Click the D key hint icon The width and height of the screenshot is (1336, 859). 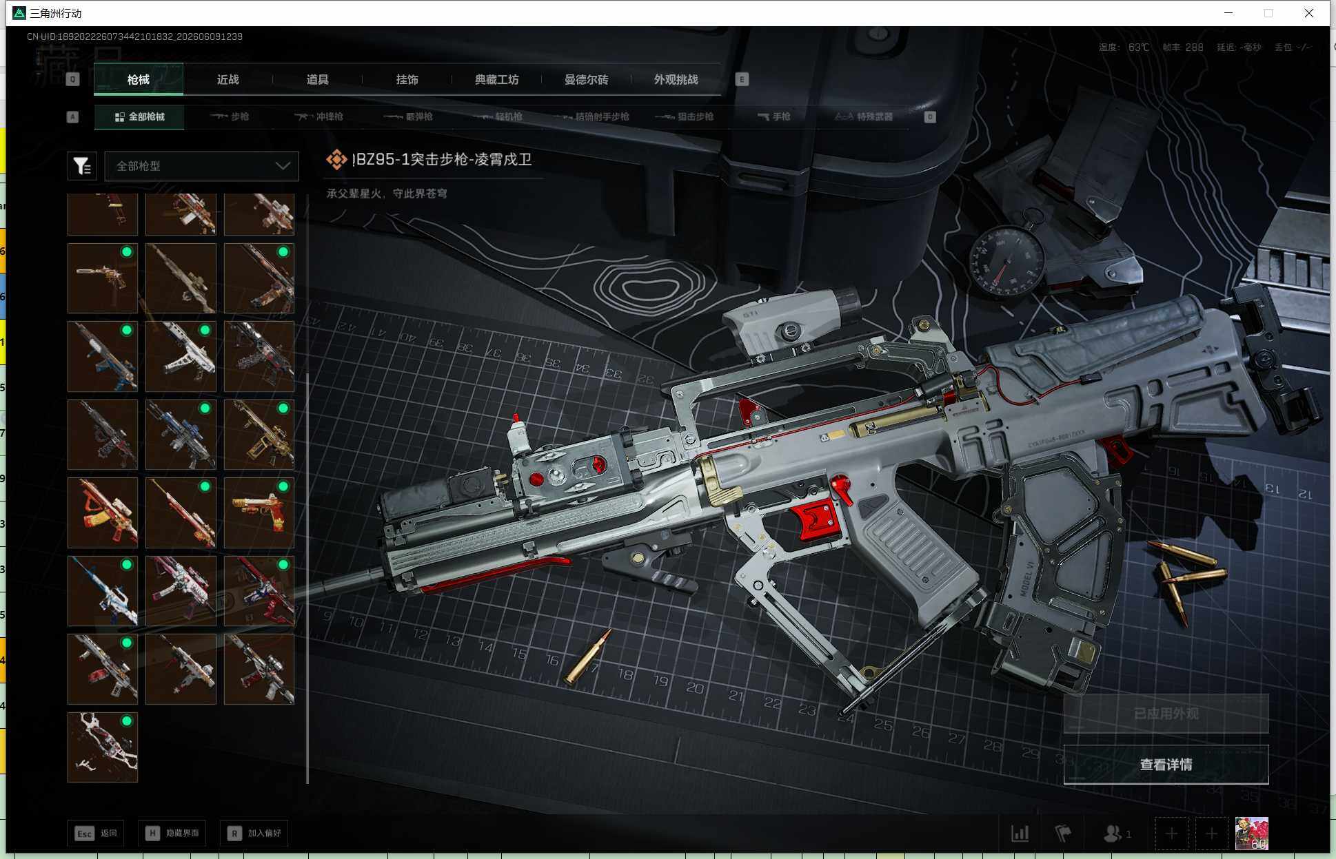click(x=930, y=117)
